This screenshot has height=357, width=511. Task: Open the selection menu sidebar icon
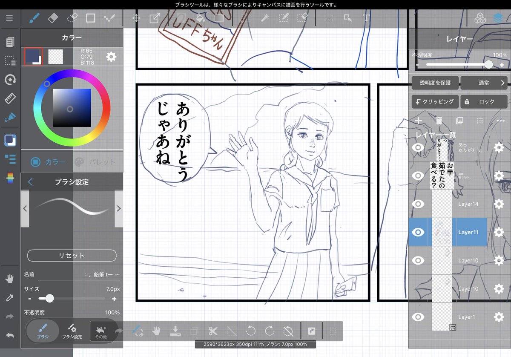coord(10,61)
